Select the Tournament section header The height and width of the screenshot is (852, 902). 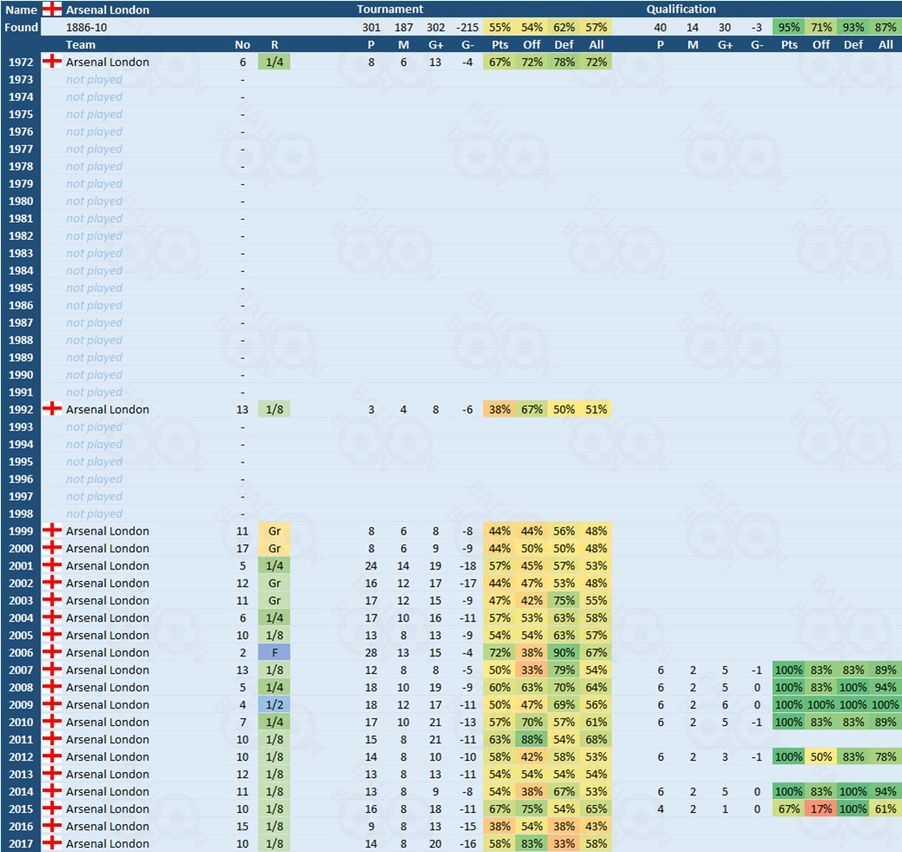tap(390, 10)
